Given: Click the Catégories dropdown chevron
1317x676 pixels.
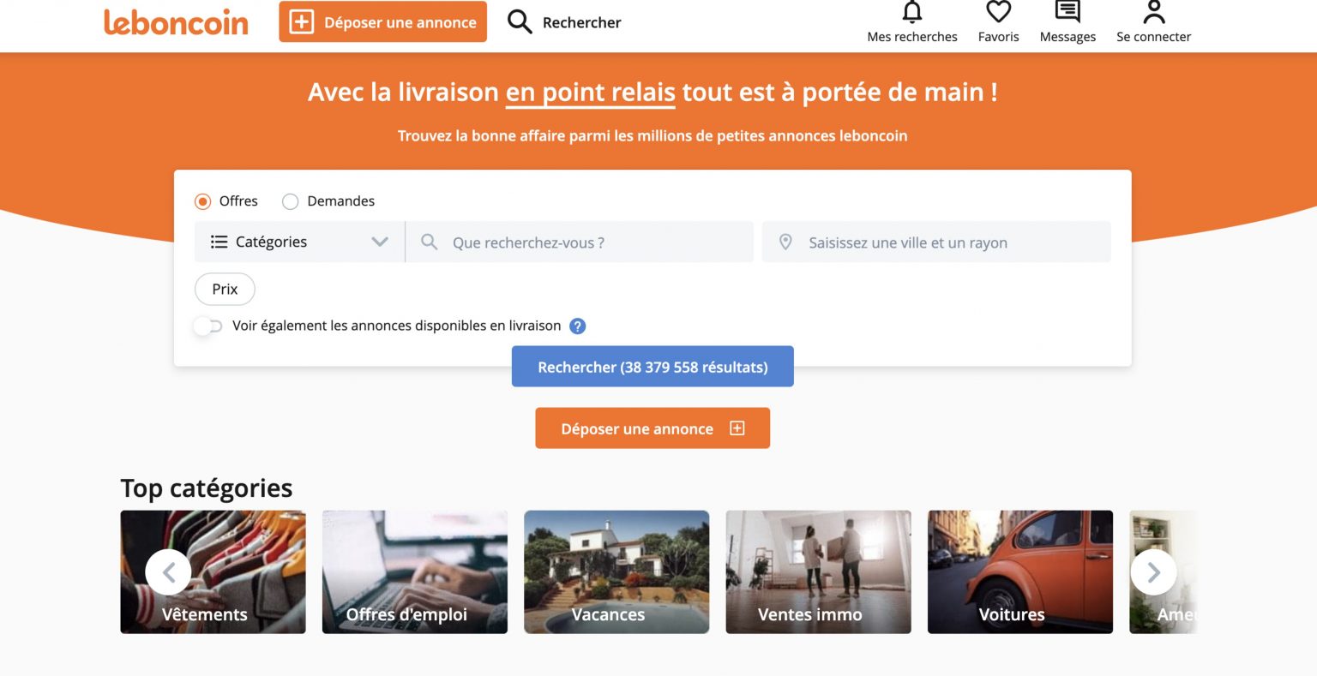Looking at the screenshot, I should pos(380,242).
